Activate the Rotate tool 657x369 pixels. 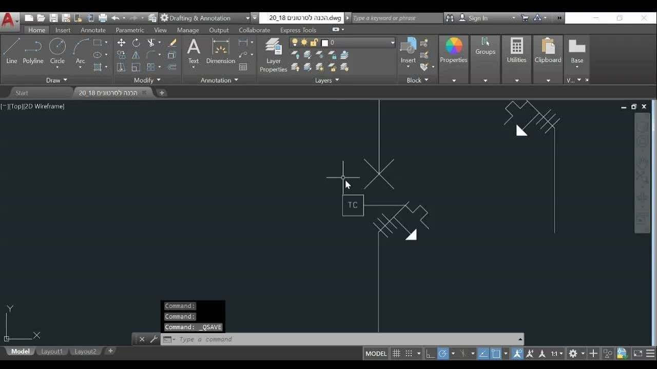(x=136, y=43)
